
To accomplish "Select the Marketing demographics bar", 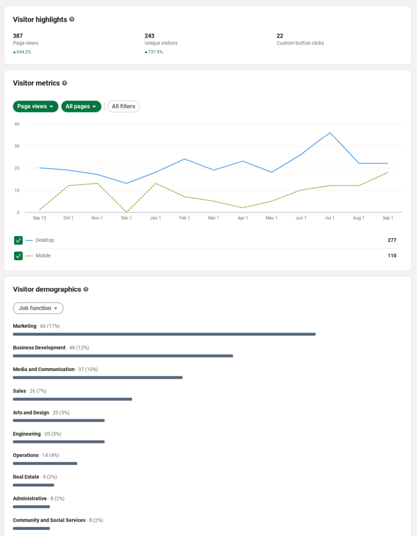I will 164,334.
